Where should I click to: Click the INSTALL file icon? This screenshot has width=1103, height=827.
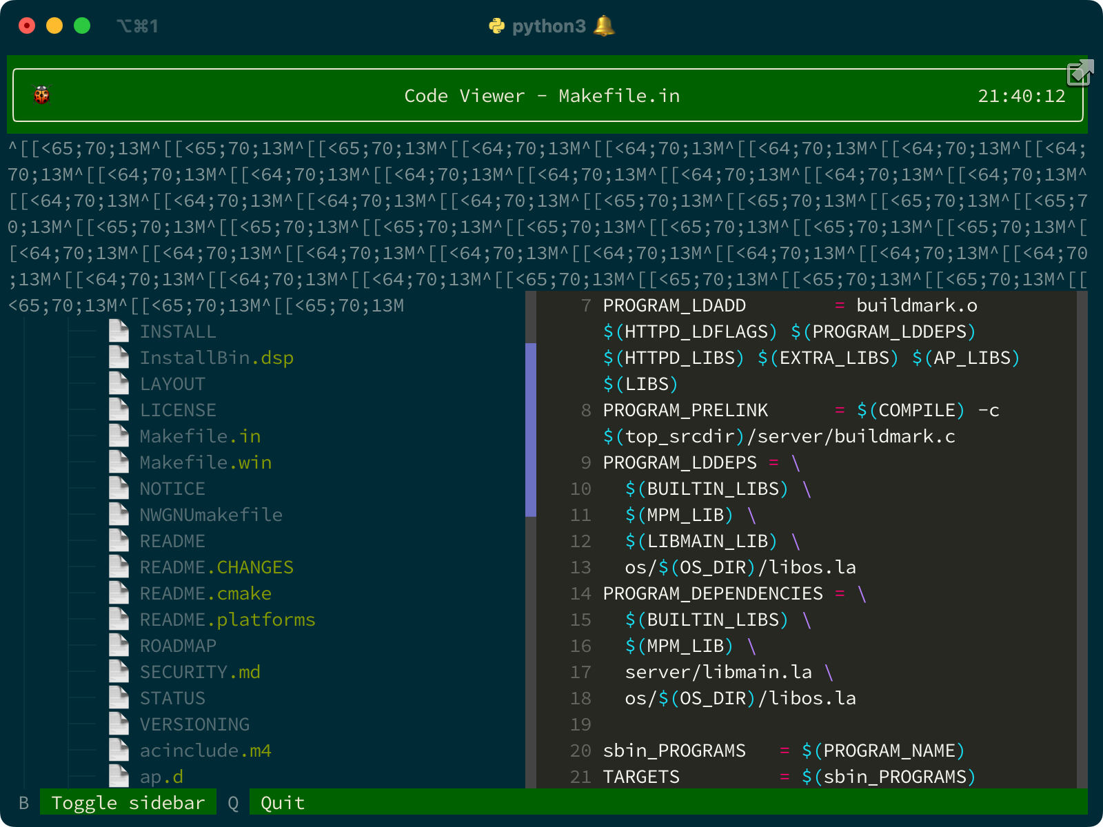tap(119, 331)
